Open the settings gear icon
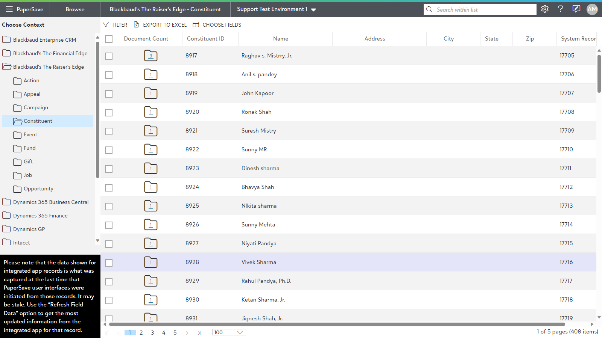602x338 pixels. (x=545, y=9)
